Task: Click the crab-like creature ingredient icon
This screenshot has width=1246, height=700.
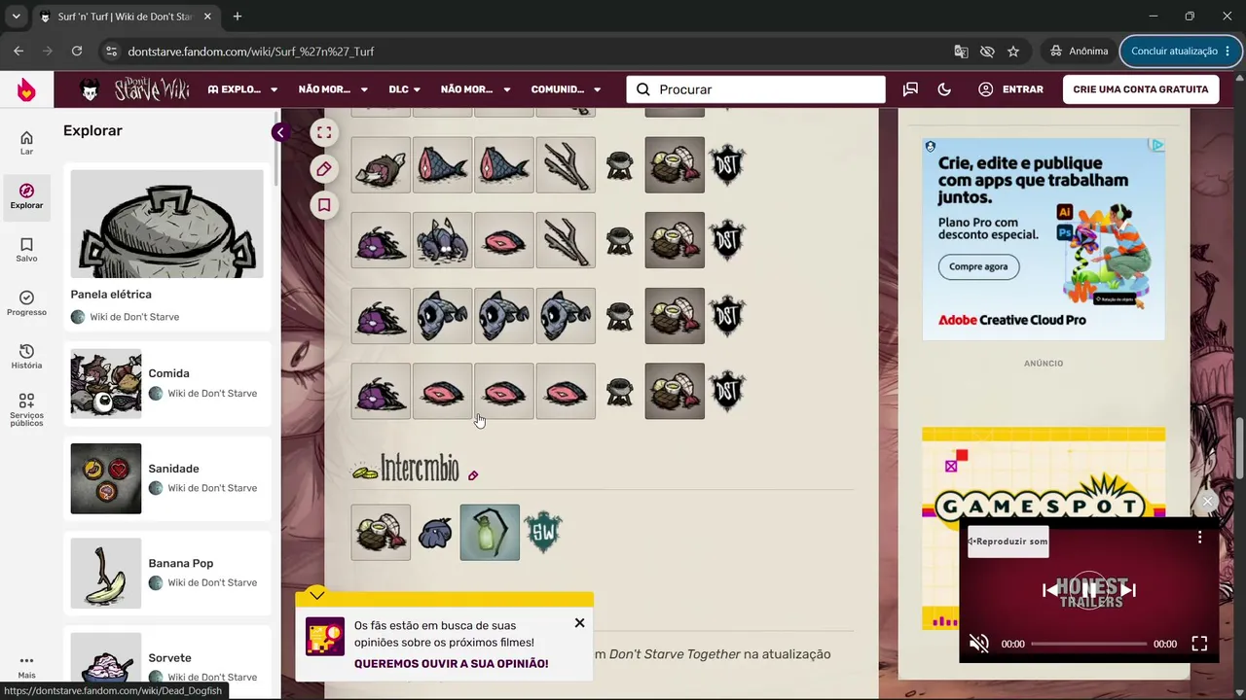Action: point(443,240)
